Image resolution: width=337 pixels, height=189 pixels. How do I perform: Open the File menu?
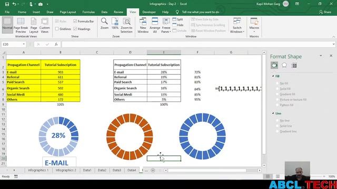(7, 12)
